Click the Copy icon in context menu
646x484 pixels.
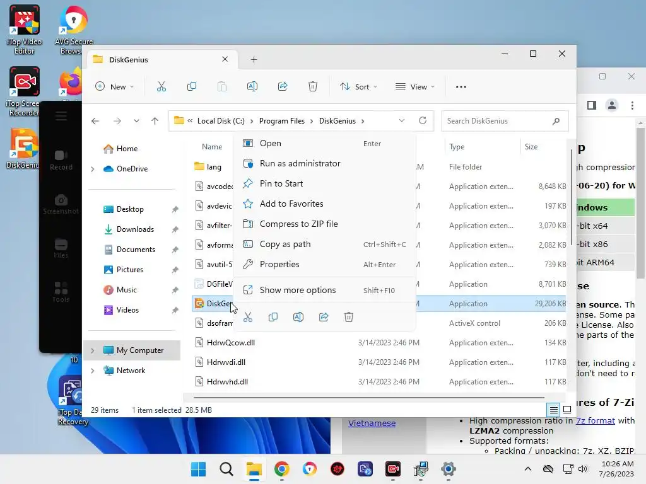coord(273,317)
